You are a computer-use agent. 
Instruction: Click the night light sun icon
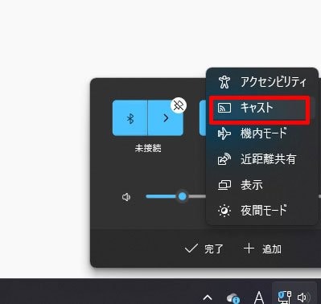click(224, 211)
